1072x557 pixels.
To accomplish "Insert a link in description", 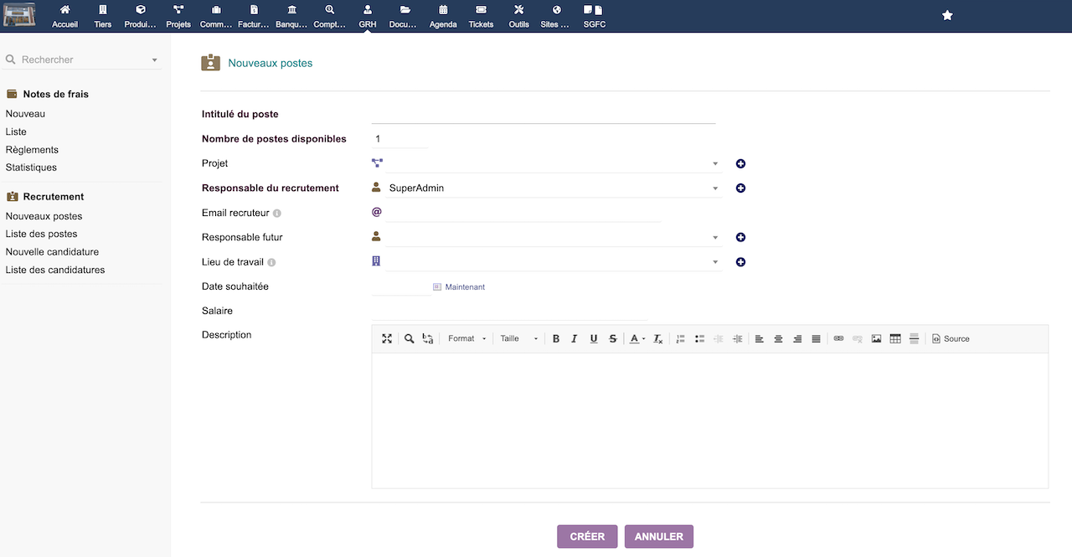I will 838,338.
